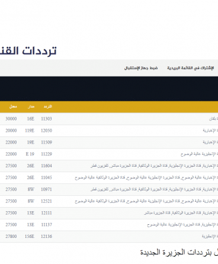The height and width of the screenshot is (264, 218).
Task: Select the 30000 symbol rate cell
Action: (11, 119)
